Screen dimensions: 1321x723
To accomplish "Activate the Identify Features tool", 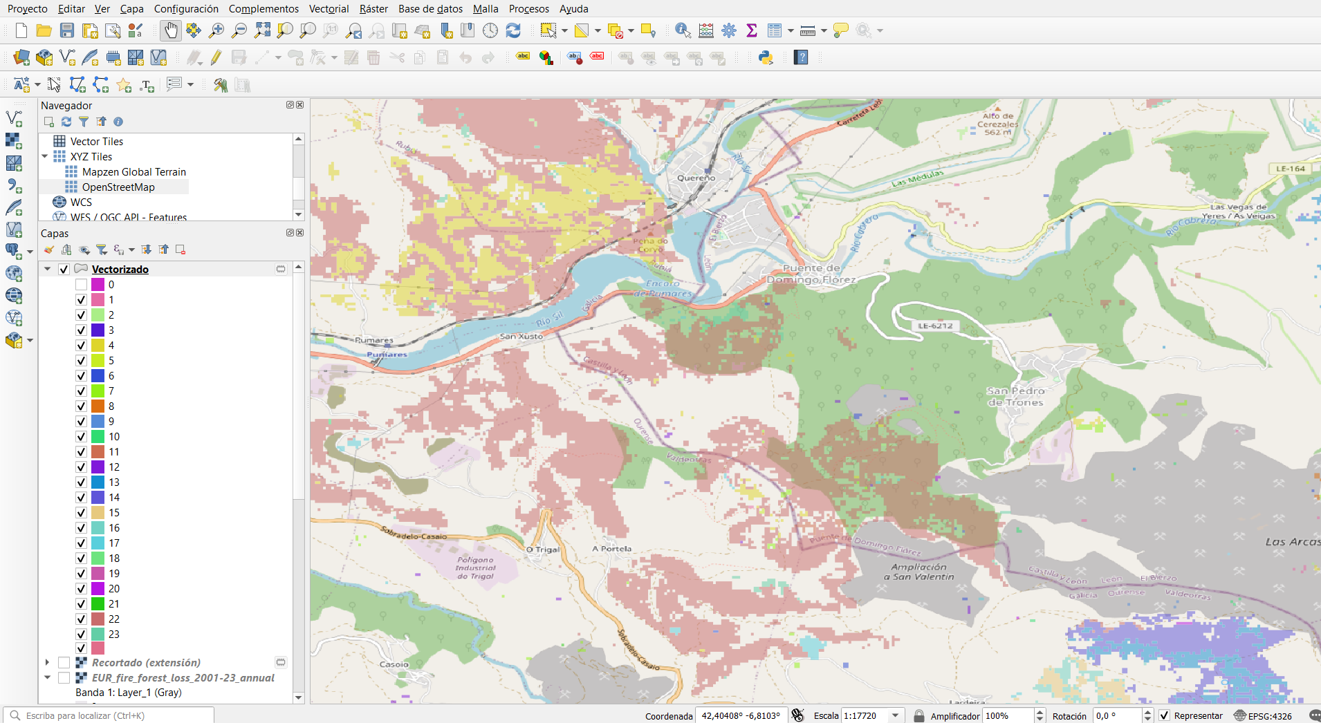I will pyautogui.click(x=683, y=30).
